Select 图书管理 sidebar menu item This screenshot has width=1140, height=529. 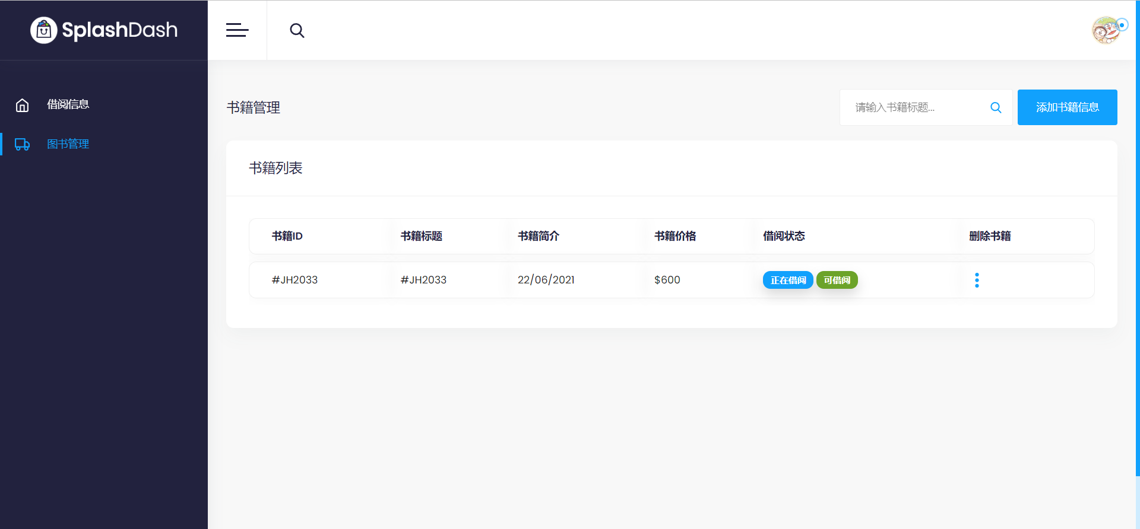point(68,144)
